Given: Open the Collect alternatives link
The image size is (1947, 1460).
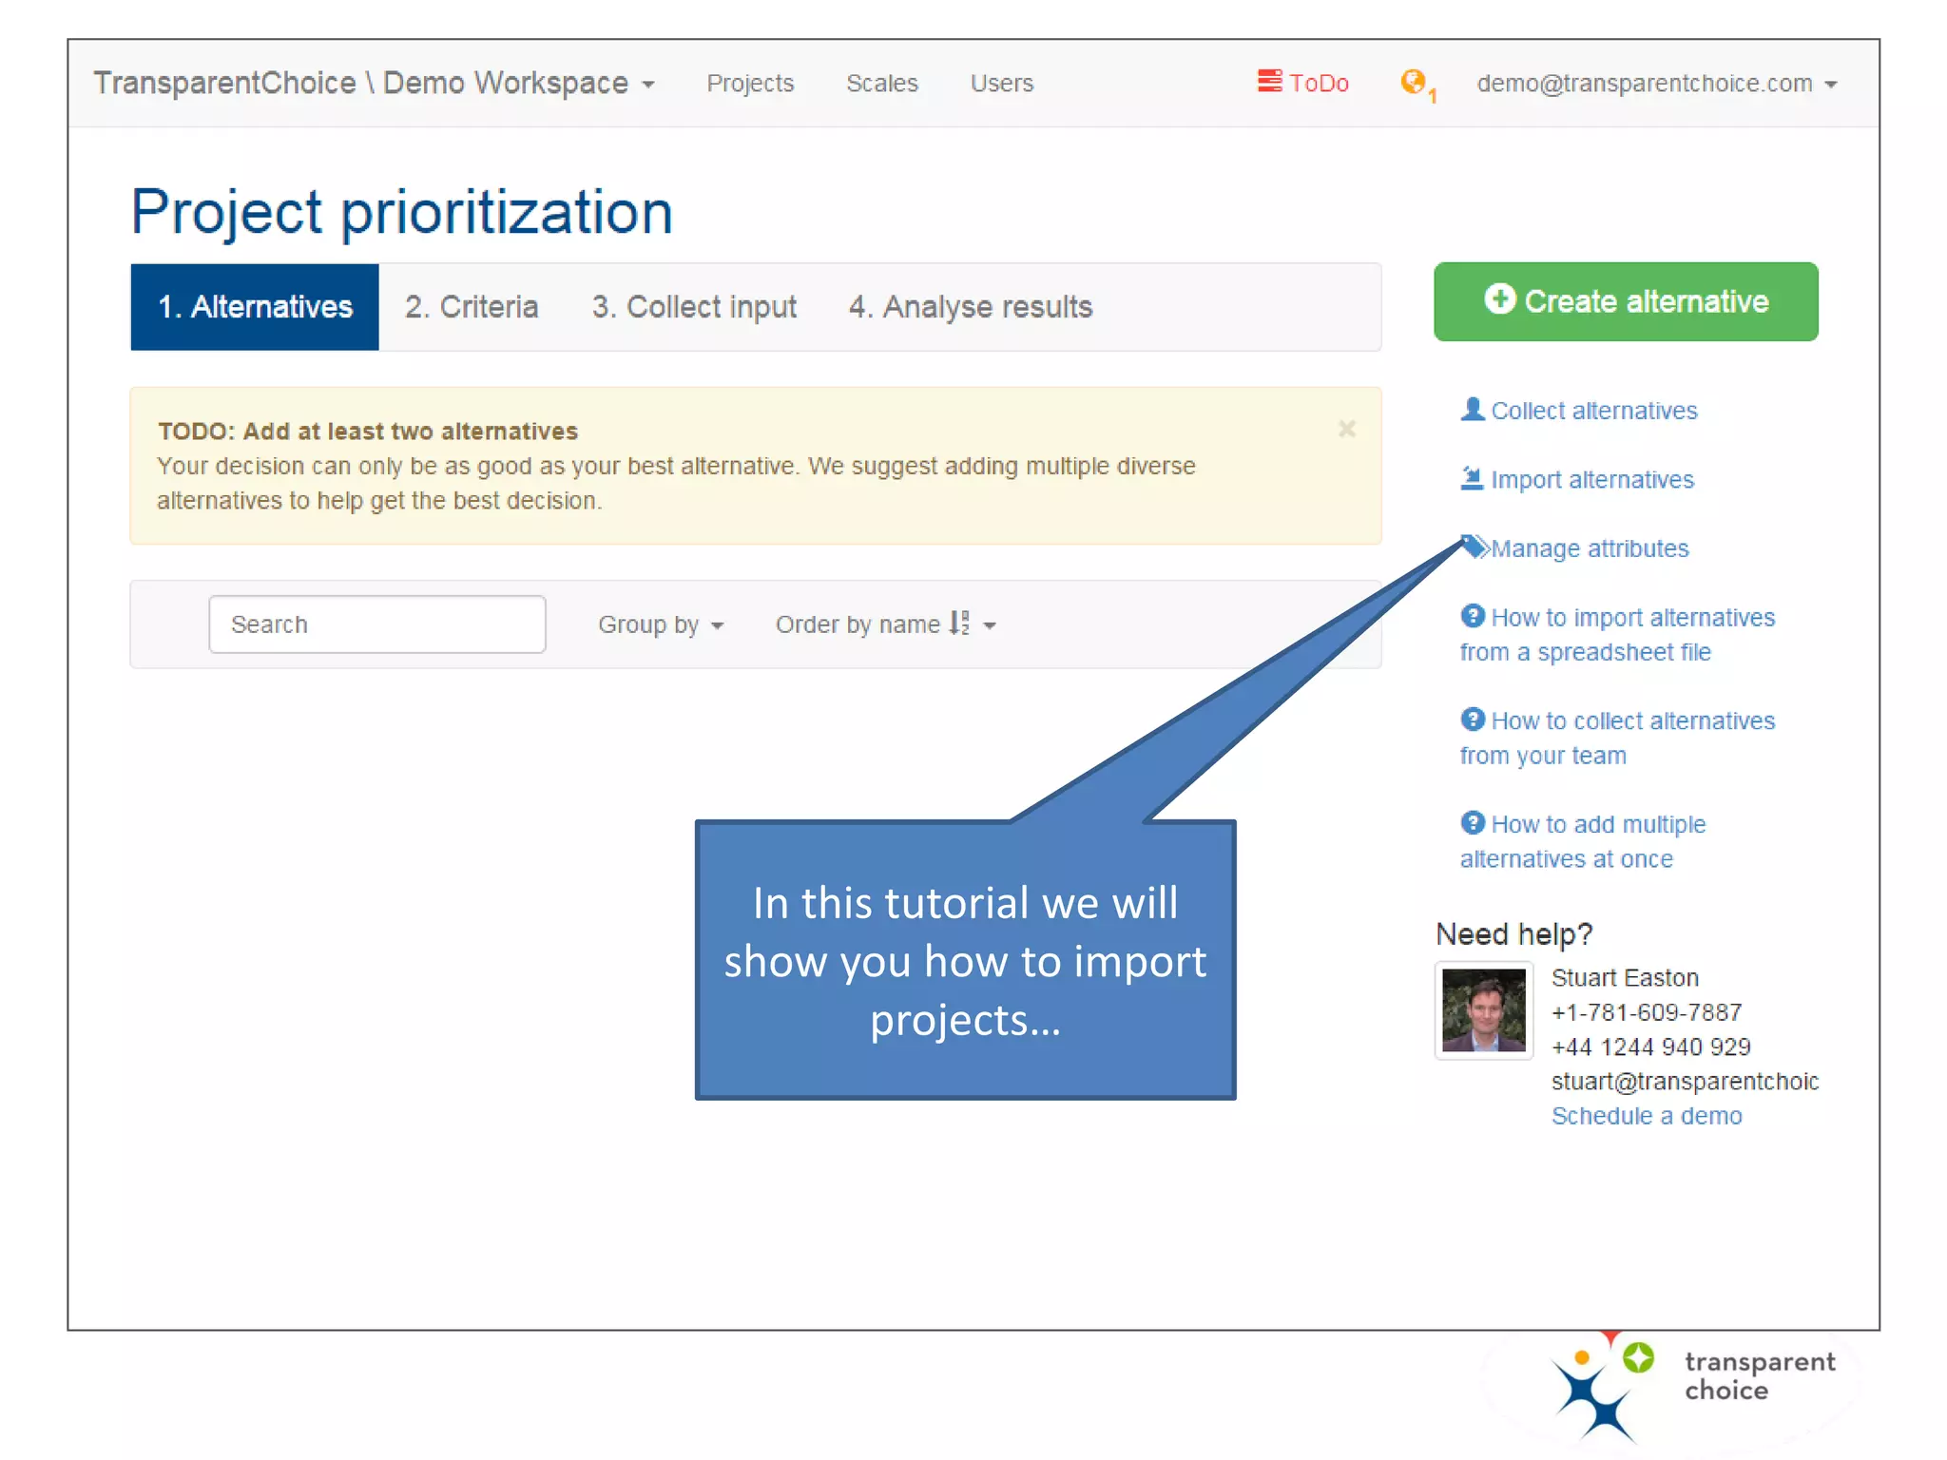Looking at the screenshot, I should [x=1593, y=411].
